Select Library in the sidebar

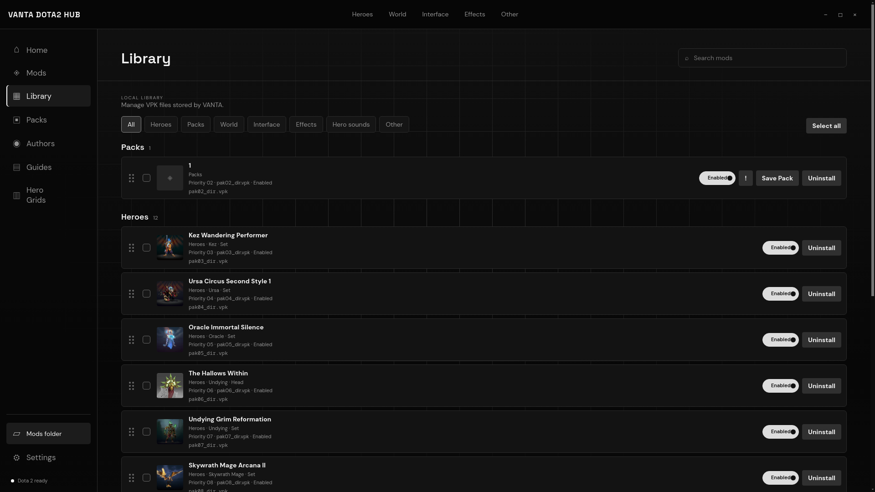[x=48, y=96]
